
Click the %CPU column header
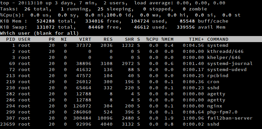152,39
